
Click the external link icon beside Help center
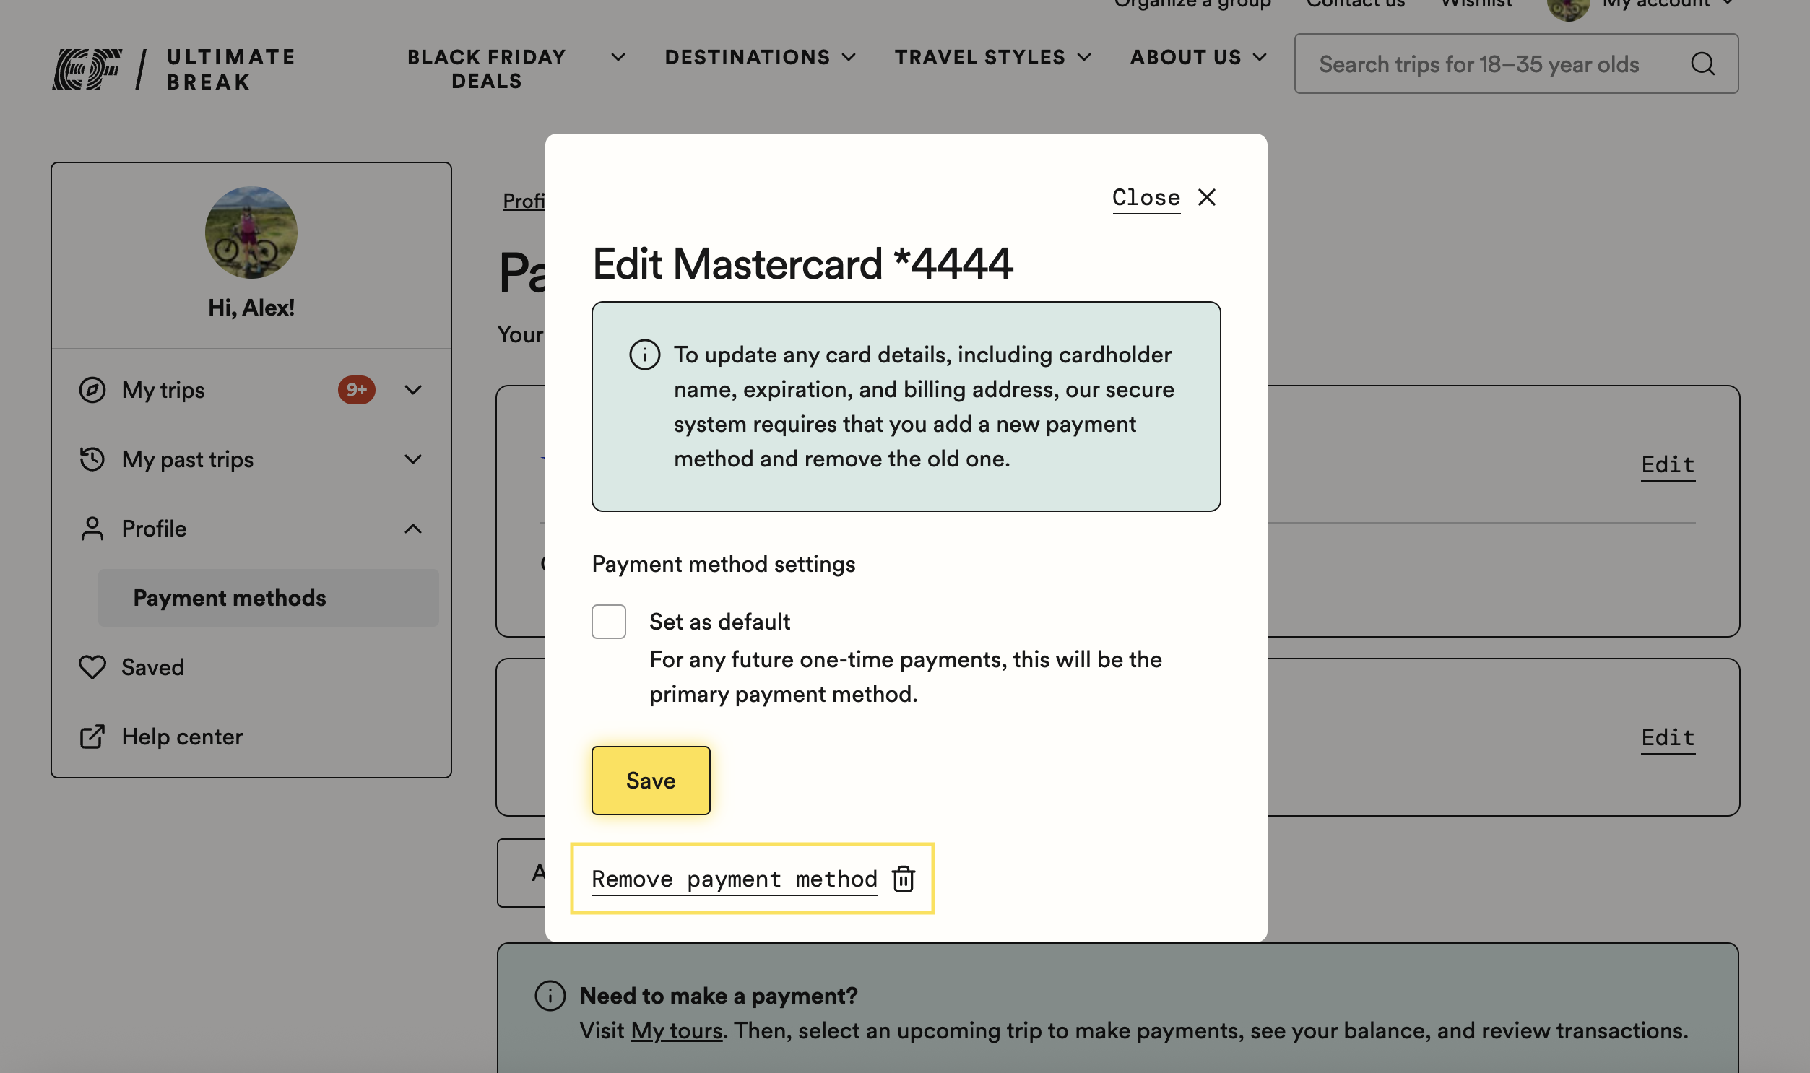(92, 736)
